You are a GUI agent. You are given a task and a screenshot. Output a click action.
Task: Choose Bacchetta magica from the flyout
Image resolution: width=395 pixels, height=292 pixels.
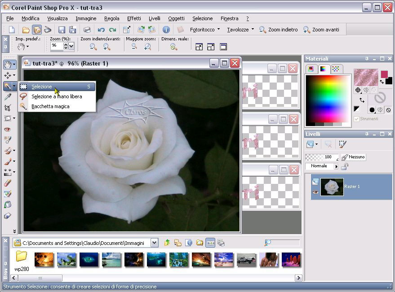(50, 106)
